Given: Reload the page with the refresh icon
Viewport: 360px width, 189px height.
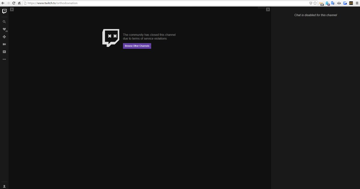Looking at the screenshot, I should pos(14,3).
